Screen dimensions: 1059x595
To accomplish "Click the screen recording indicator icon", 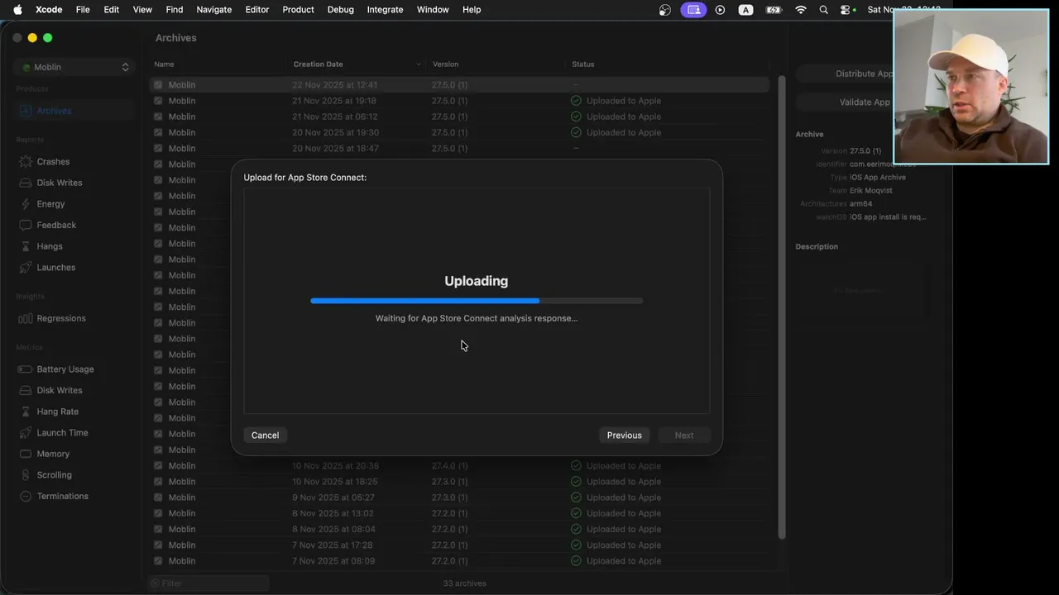I will click(693, 10).
